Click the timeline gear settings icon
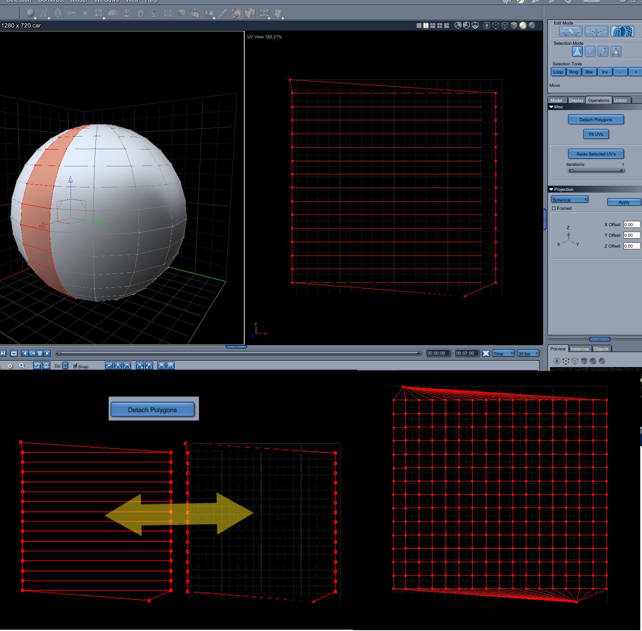Viewport: 642px width, 631px height. 10,366
